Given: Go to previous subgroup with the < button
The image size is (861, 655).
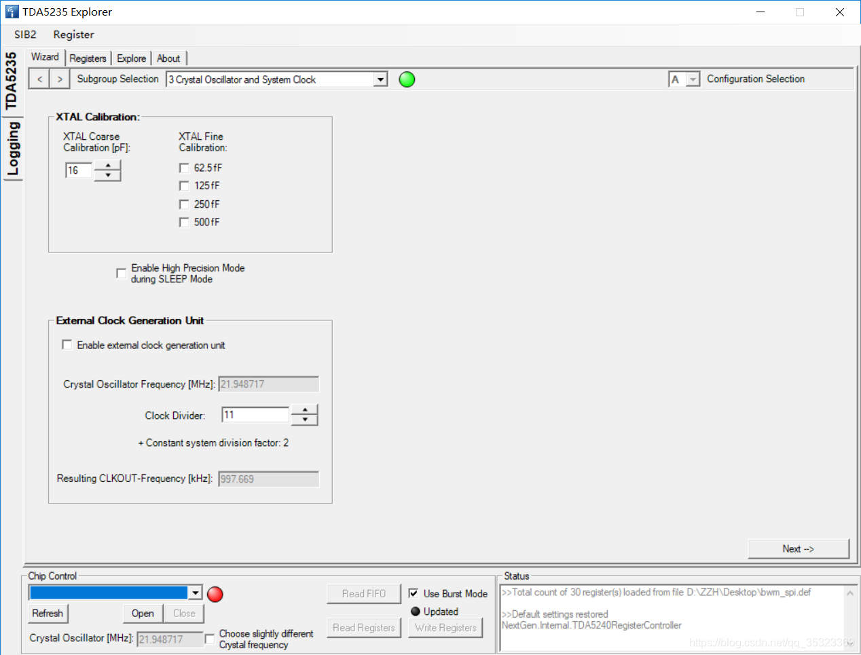Looking at the screenshot, I should pos(40,79).
